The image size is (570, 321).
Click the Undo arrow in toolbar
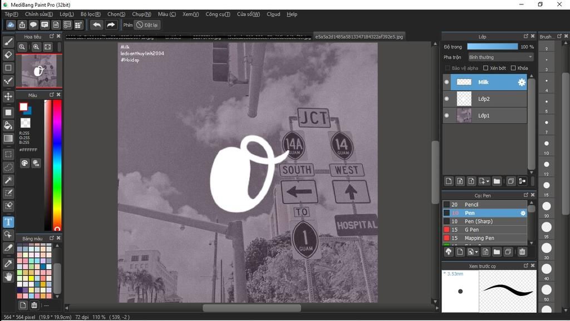coord(97,24)
